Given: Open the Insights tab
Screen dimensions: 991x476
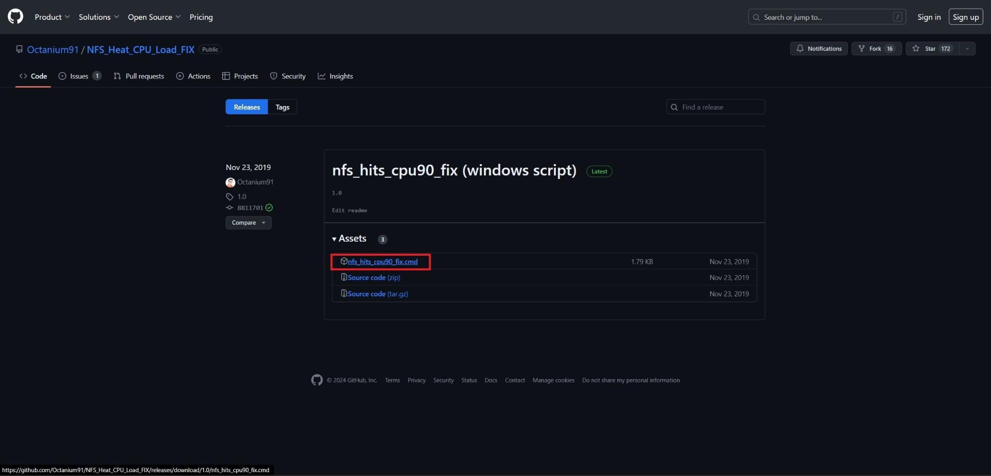Looking at the screenshot, I should click(335, 76).
